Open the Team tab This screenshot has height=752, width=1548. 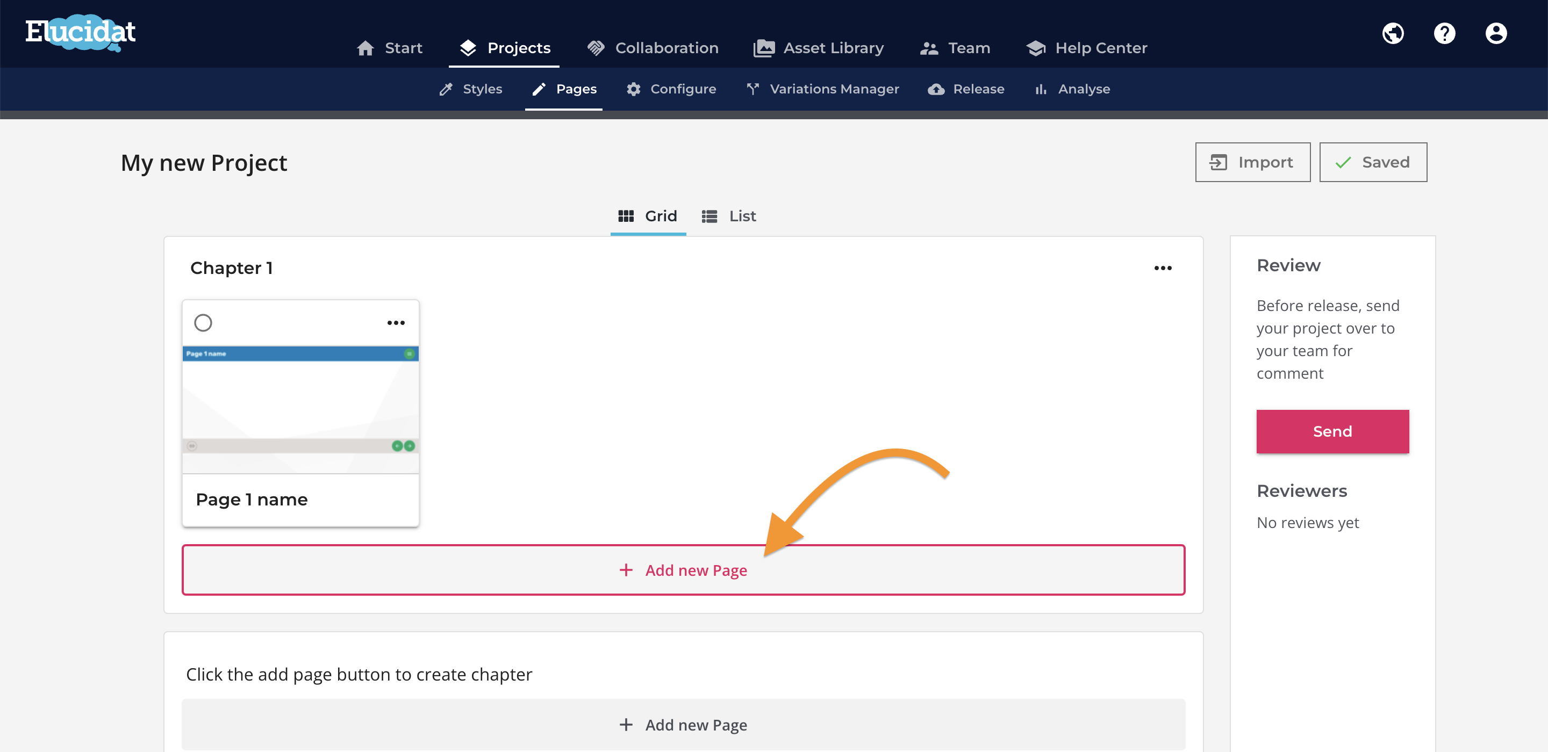pos(955,48)
